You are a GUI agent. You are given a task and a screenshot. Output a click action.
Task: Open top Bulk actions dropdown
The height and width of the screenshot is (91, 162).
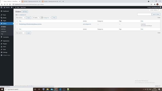click(x=21, y=18)
